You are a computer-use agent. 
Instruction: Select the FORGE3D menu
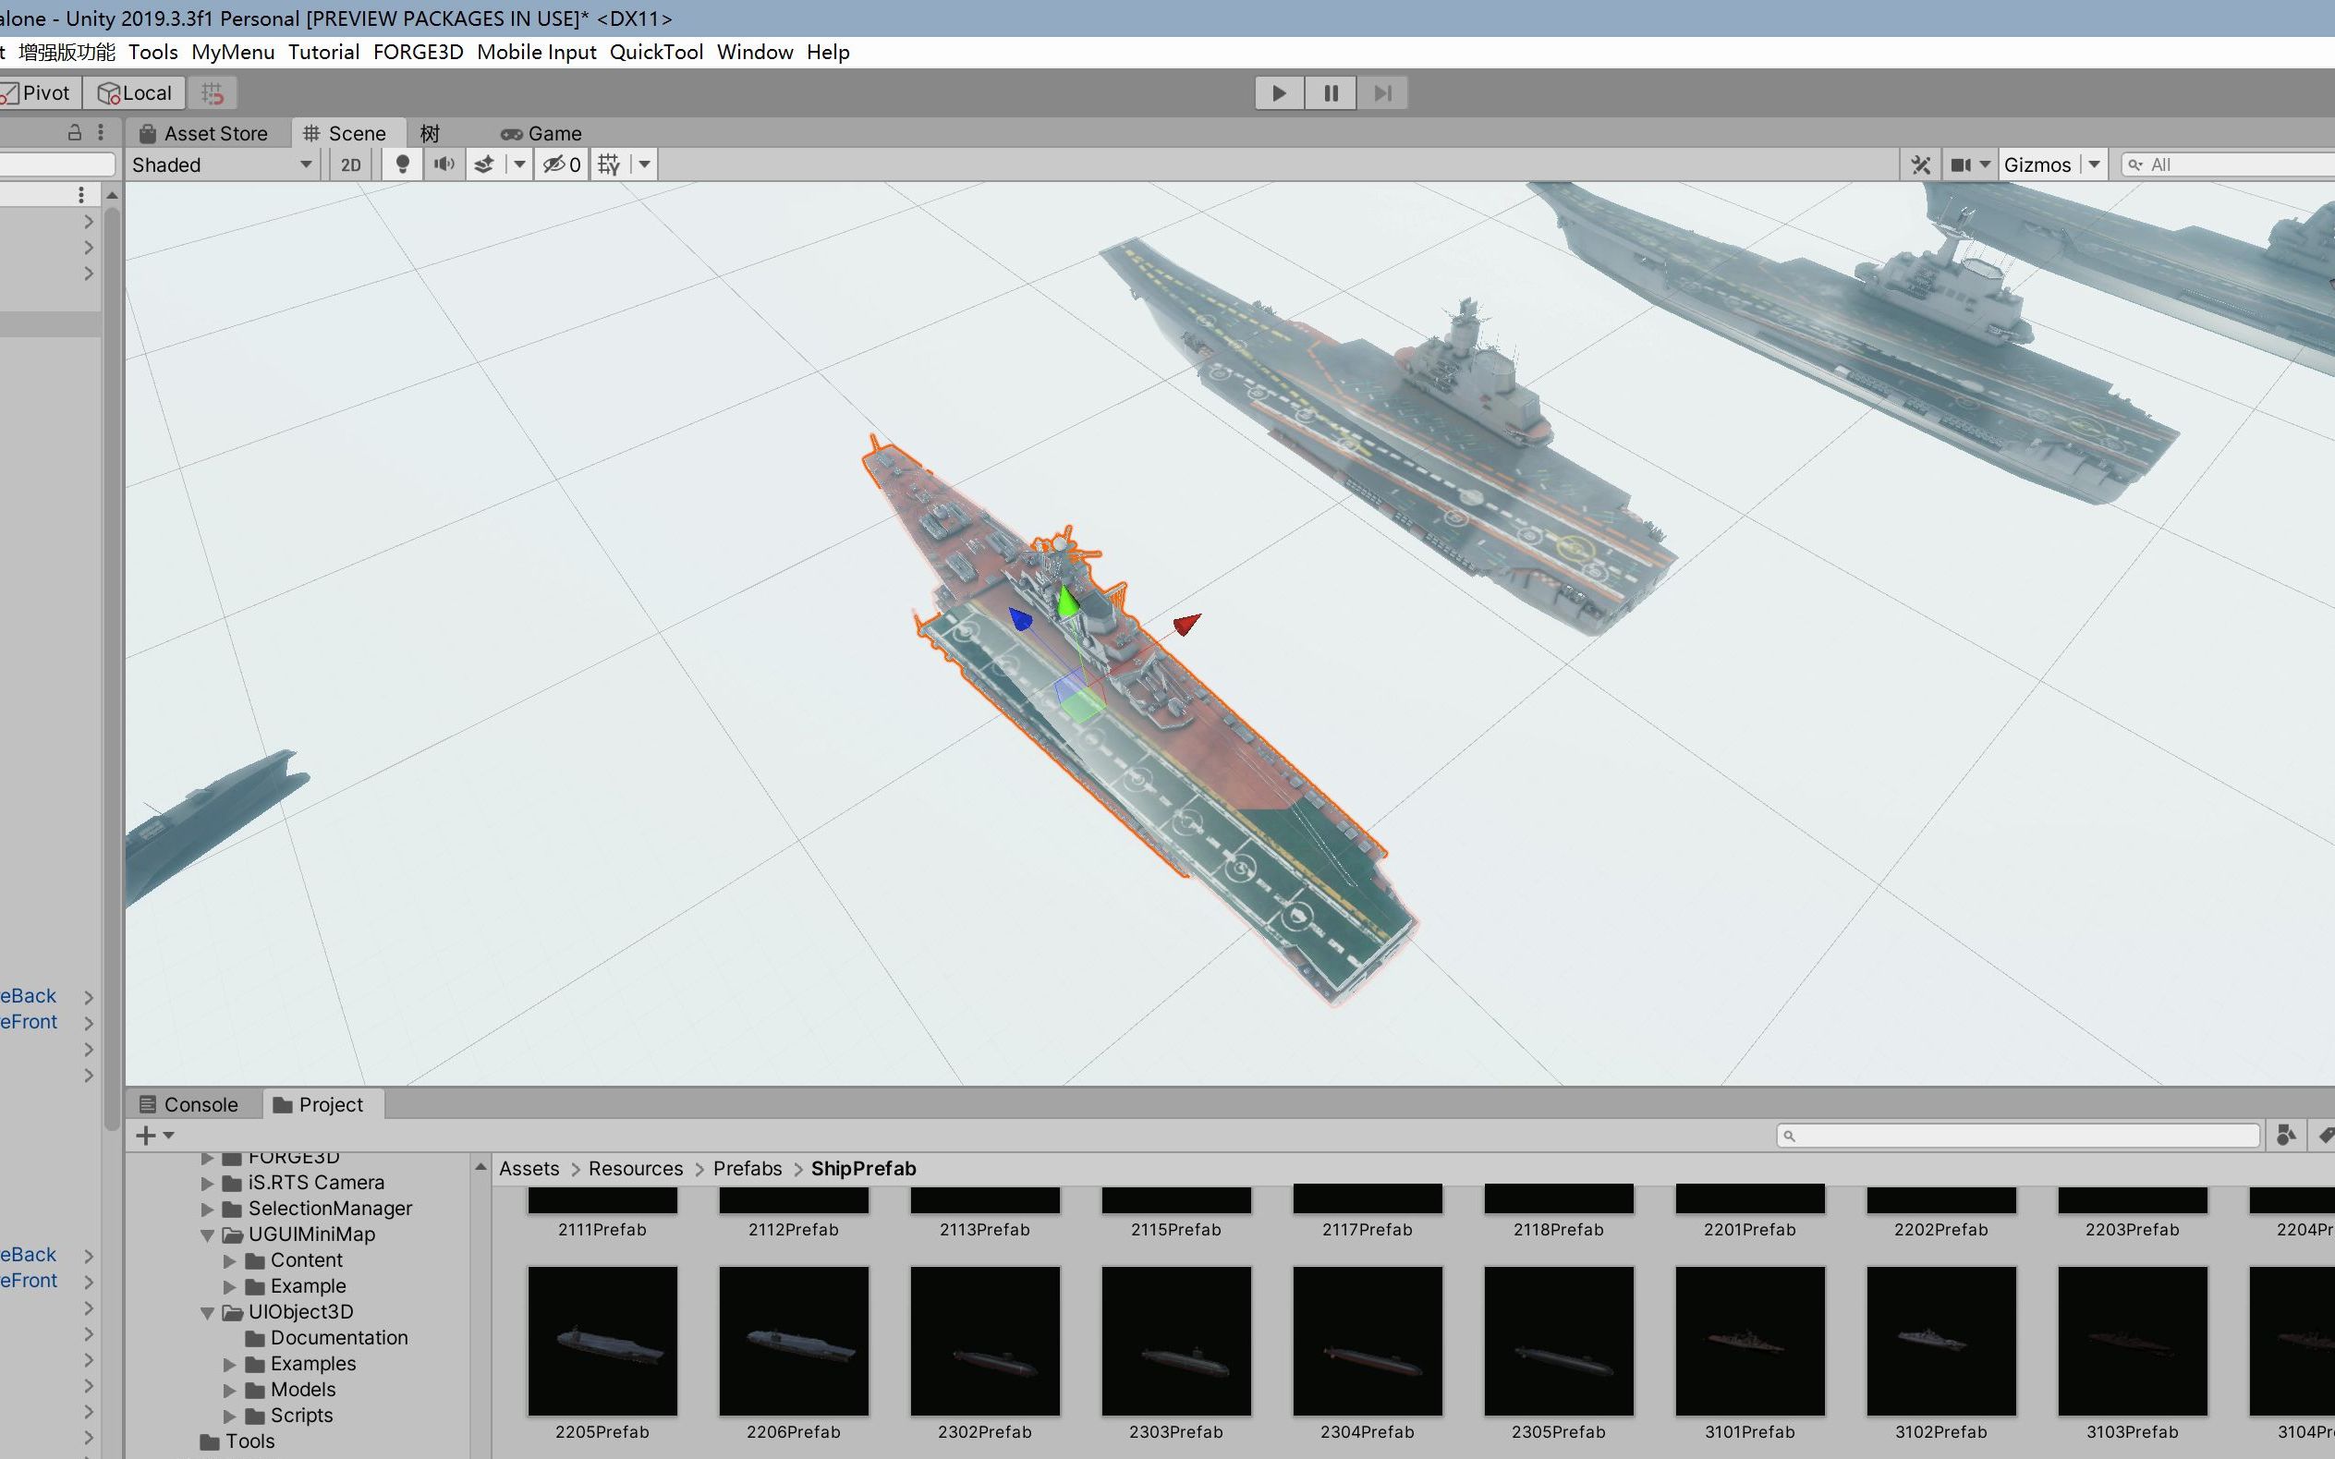point(417,52)
